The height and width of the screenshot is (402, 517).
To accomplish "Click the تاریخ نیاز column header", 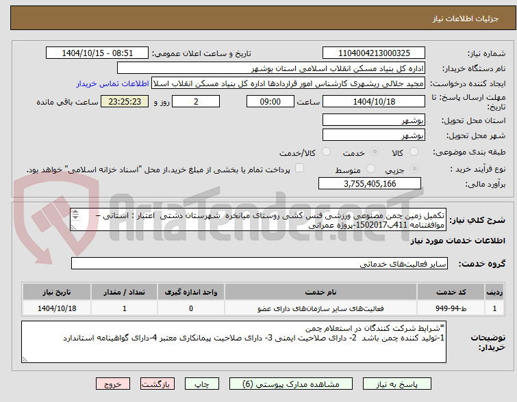I will [57, 292].
